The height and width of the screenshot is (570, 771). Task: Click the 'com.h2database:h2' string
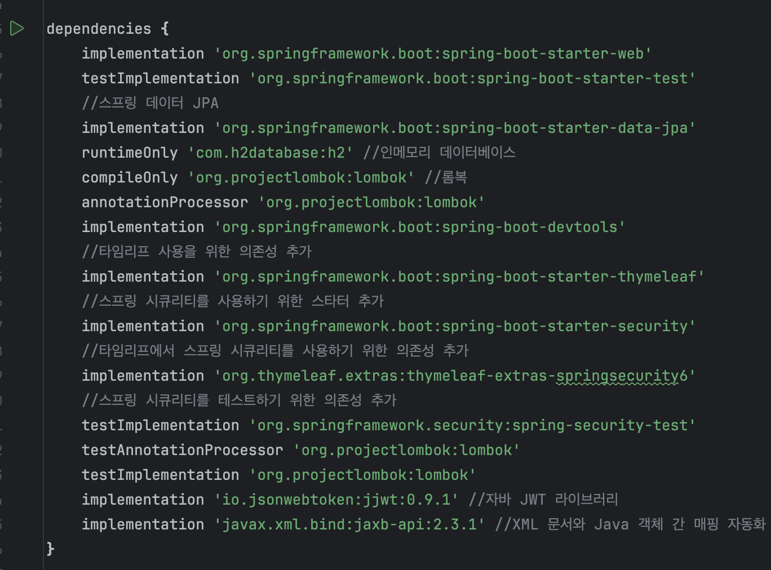click(271, 153)
